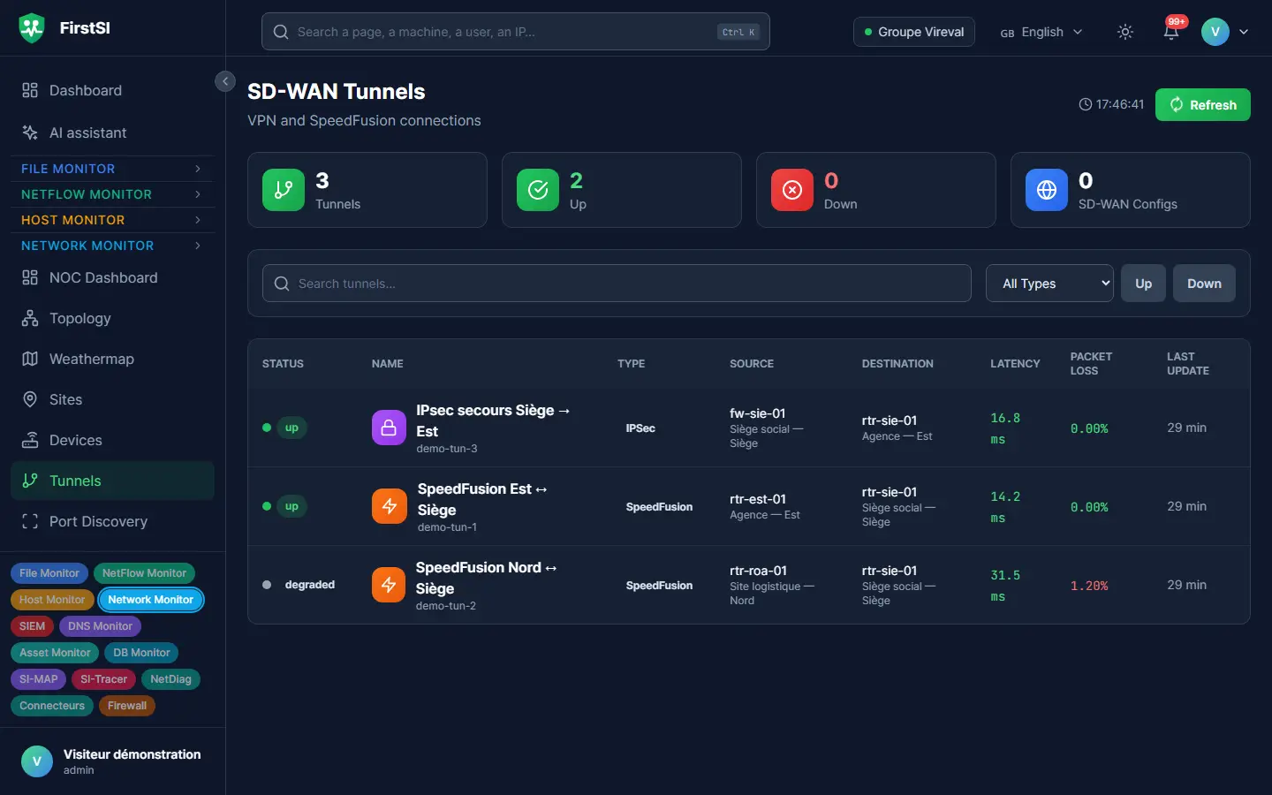Viewport: 1272px width, 795px height.
Task: Click the FirstSI heartbeat shield logo
Action: [32, 28]
